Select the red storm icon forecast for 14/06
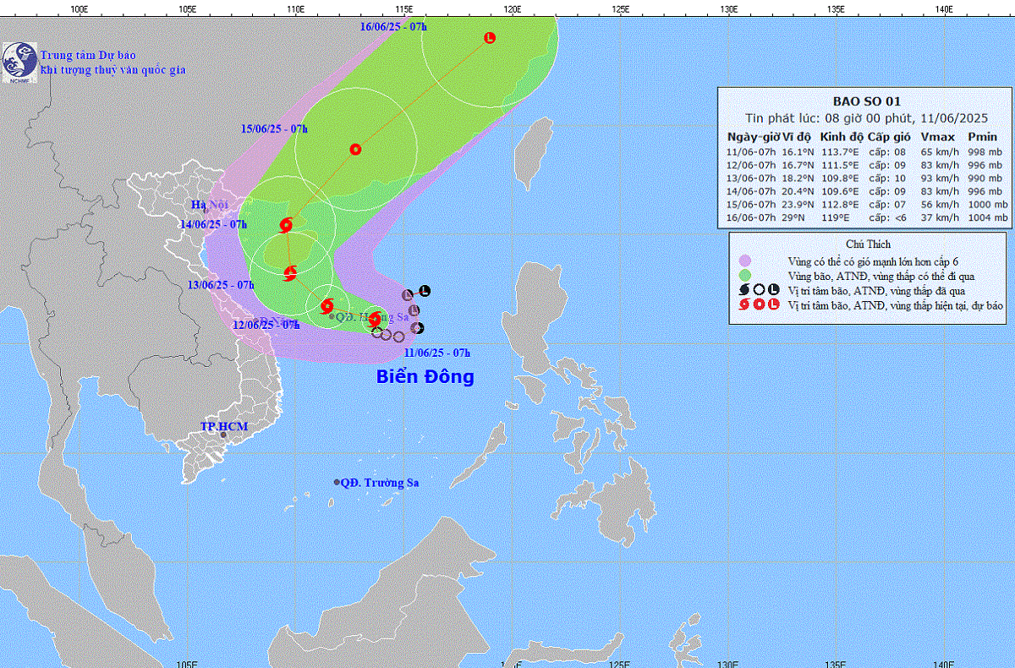Viewport: 1015px width, 668px height. (286, 225)
